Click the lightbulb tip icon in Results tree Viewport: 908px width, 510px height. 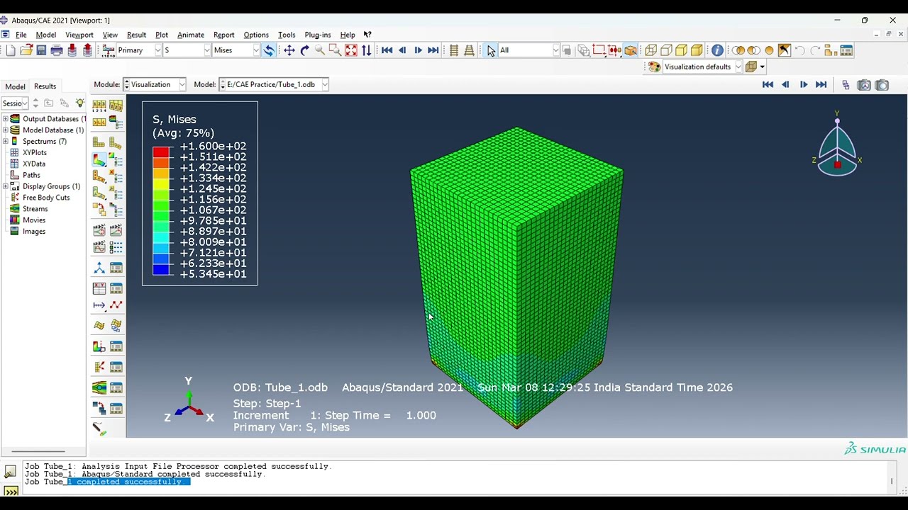click(80, 103)
